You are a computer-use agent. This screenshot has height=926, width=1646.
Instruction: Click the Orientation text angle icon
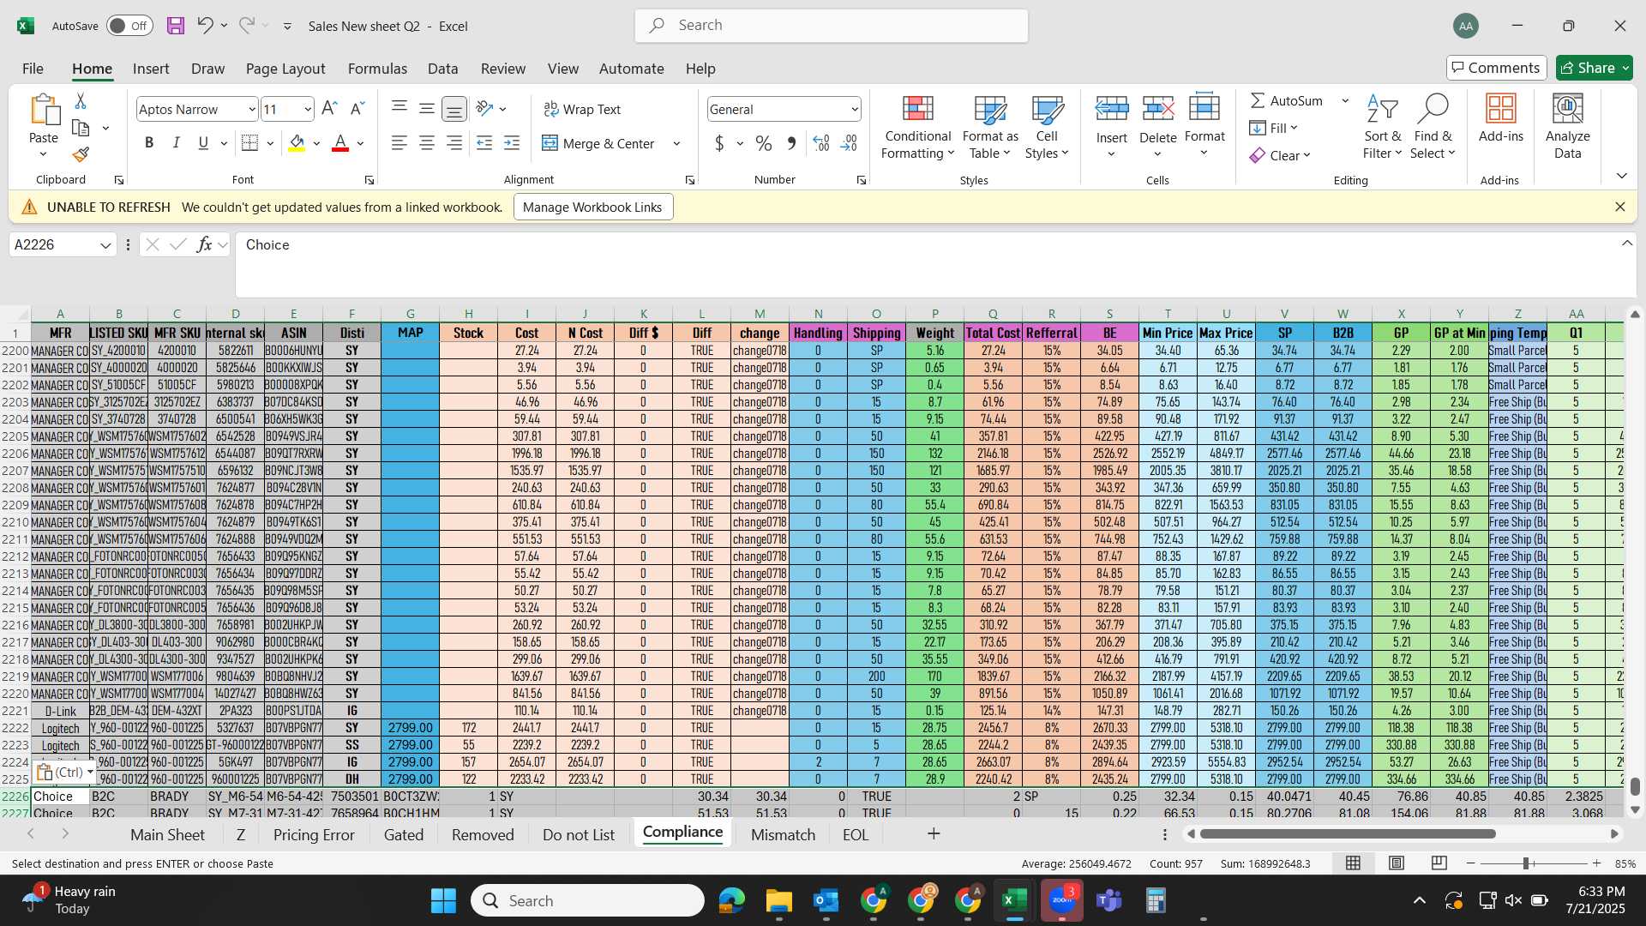pyautogui.click(x=484, y=109)
